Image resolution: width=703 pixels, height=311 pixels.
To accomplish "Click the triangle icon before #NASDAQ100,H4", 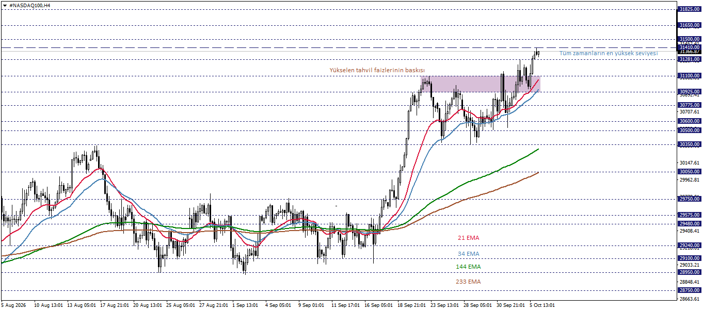I will pos(5,5).
